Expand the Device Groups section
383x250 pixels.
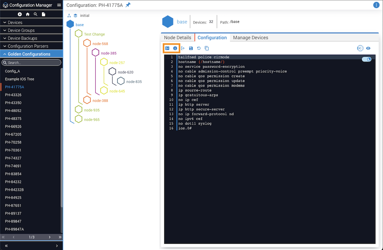coord(32,30)
